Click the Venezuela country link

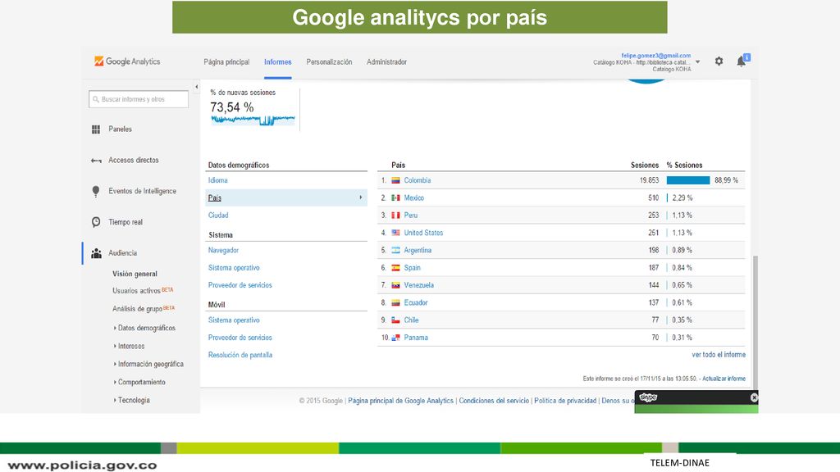click(419, 285)
